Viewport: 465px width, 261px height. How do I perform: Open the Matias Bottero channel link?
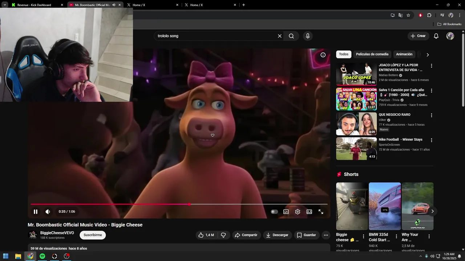(x=388, y=75)
